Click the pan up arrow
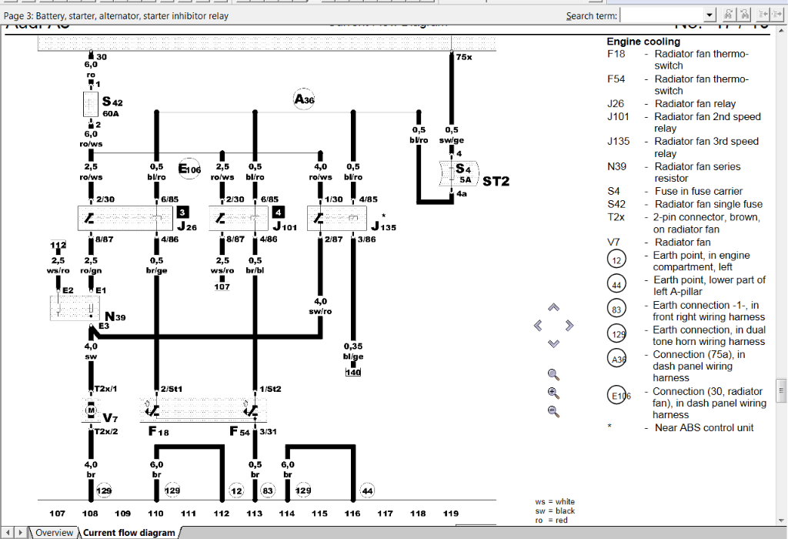Screen dimensions: 788x539 coord(553,308)
